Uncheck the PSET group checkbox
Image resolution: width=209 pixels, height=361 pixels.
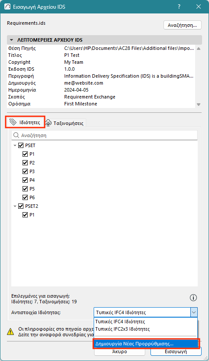pos(21,145)
